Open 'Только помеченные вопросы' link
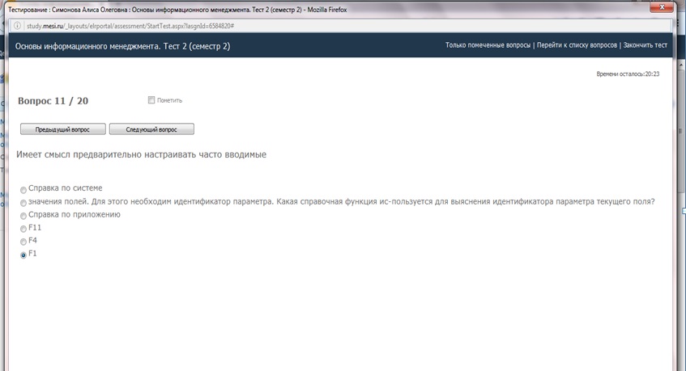This screenshot has width=686, height=371. point(488,45)
